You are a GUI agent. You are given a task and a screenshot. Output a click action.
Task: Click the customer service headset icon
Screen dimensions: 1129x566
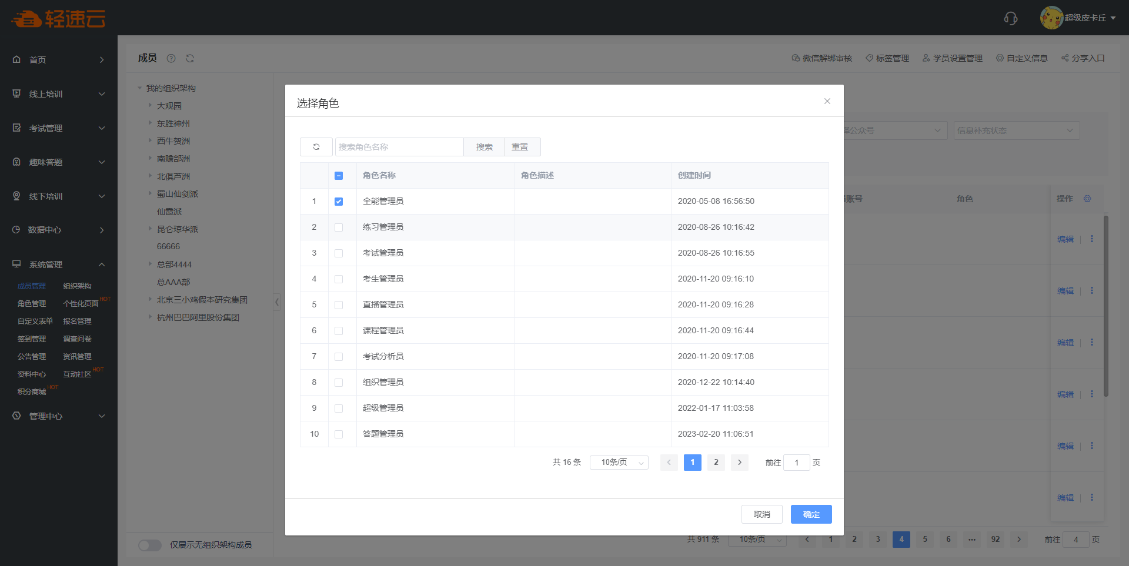1010,18
